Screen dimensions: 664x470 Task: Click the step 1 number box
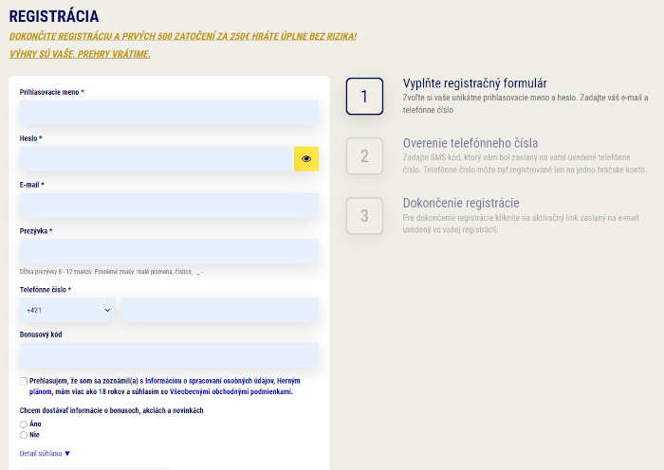pos(364,97)
